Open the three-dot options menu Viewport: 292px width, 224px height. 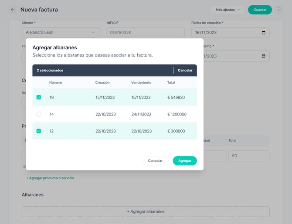(278, 10)
